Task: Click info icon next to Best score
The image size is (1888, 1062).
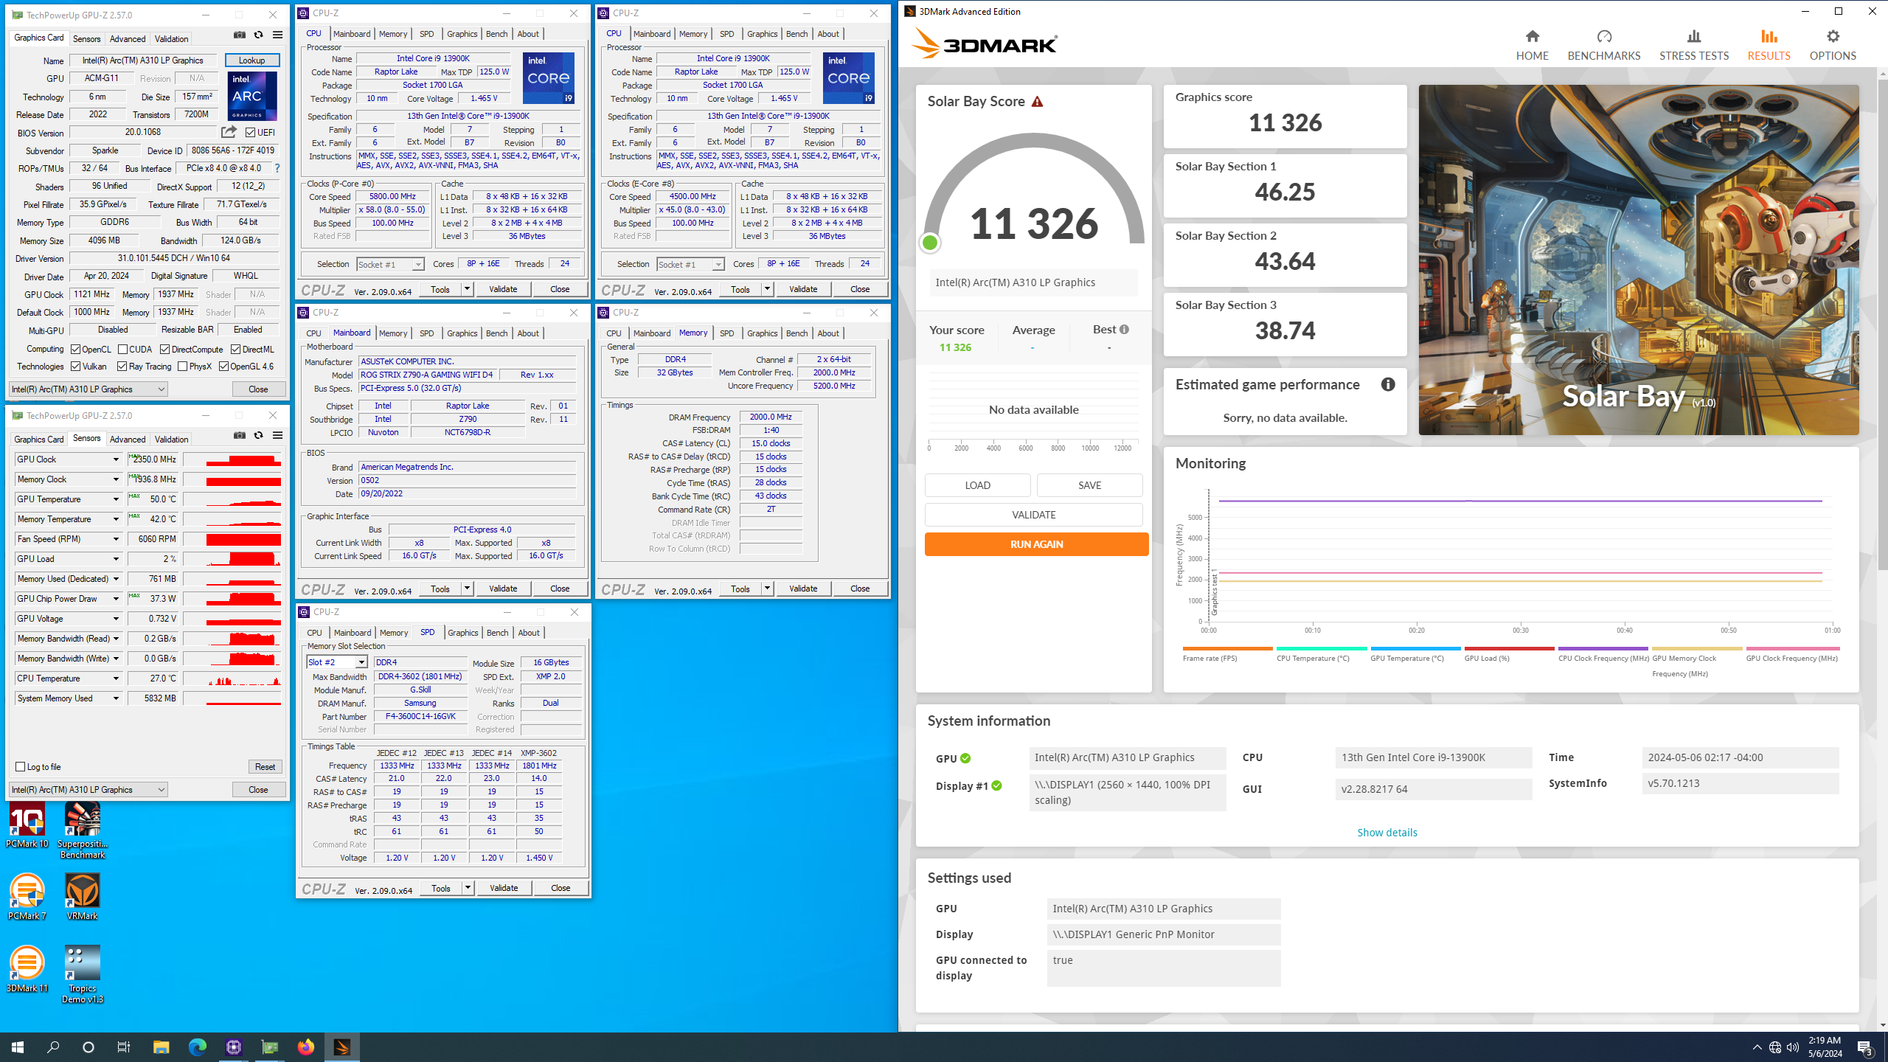Action: coord(1124,330)
